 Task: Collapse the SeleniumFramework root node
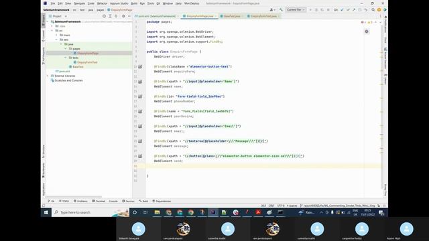(x=48, y=21)
